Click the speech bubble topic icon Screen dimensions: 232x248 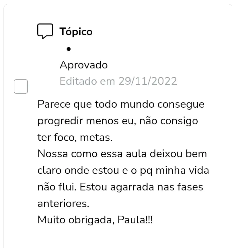[45, 31]
